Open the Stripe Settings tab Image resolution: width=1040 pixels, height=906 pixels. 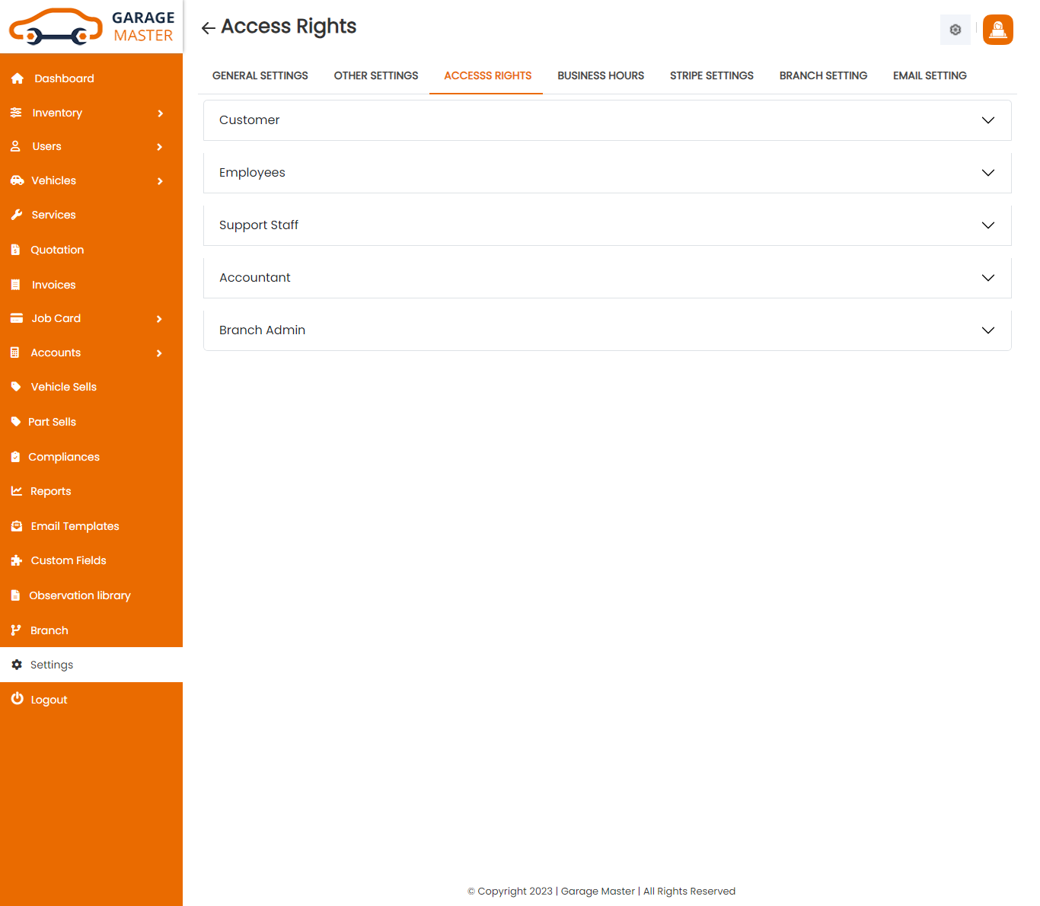(x=712, y=75)
